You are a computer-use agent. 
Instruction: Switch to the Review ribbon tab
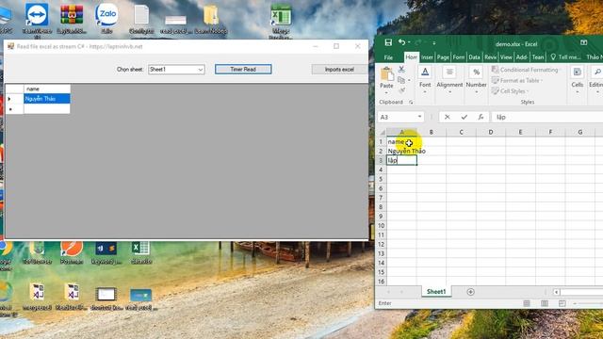tap(490, 57)
